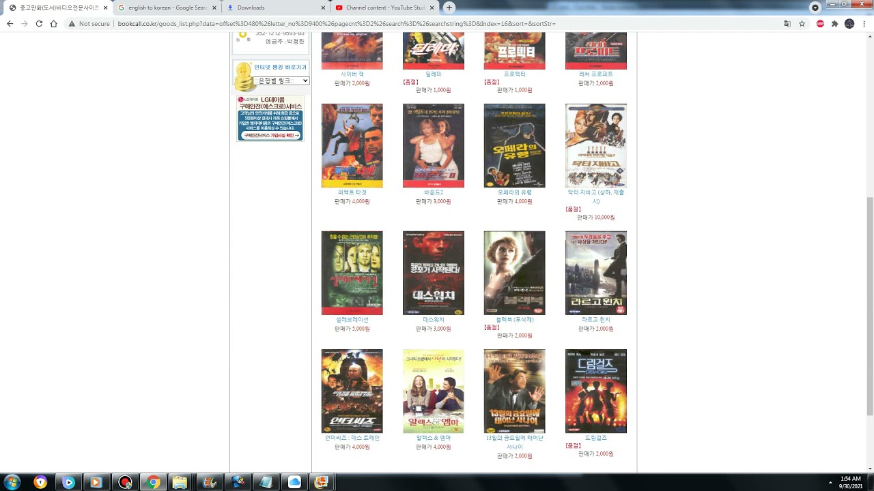Close the Downloads tab
This screenshot has height=491, width=874.
[322, 8]
